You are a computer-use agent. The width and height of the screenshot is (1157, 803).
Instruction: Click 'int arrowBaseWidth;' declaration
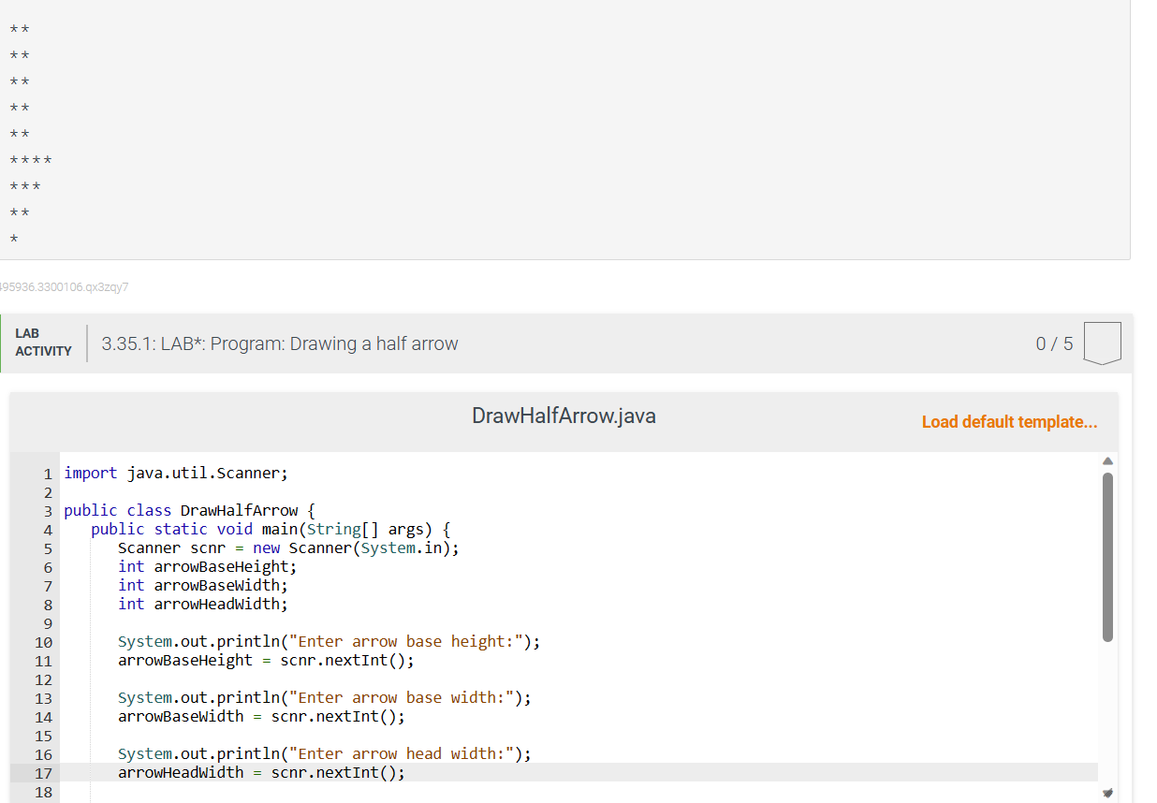click(x=203, y=585)
